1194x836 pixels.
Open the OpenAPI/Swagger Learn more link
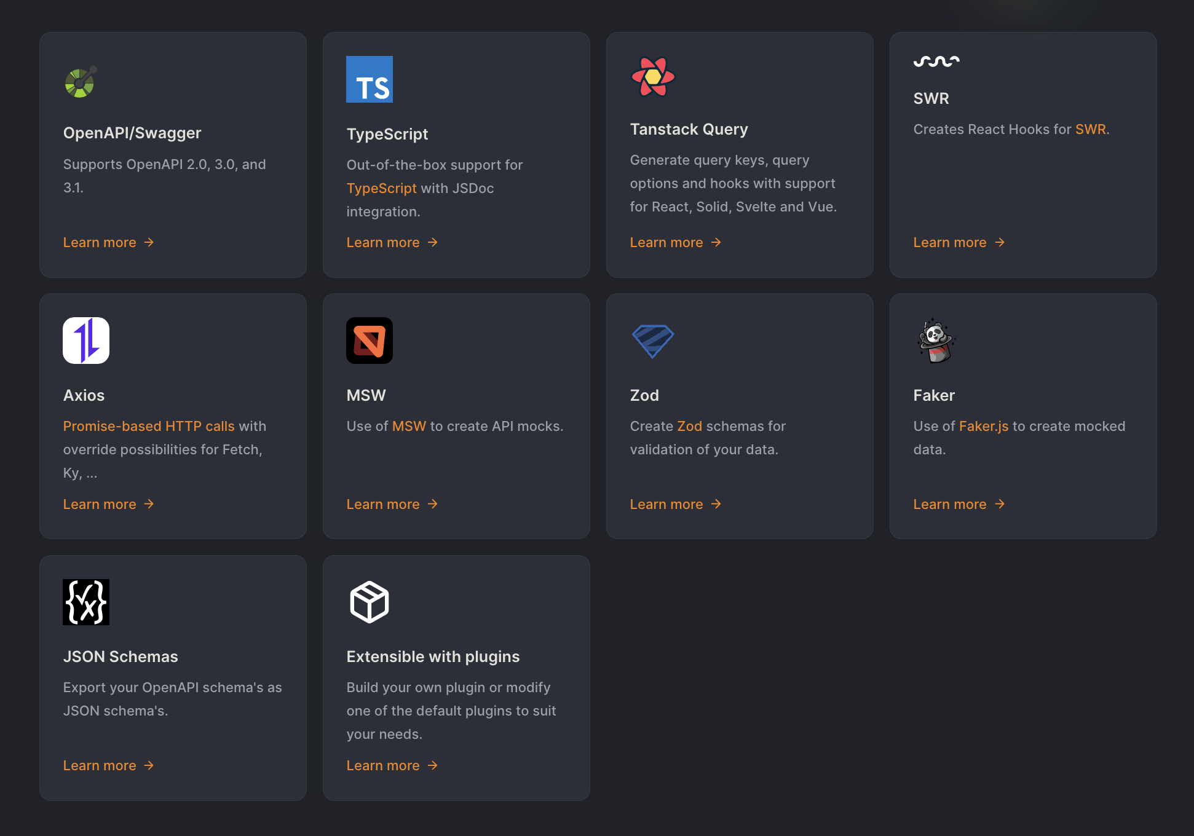click(100, 242)
